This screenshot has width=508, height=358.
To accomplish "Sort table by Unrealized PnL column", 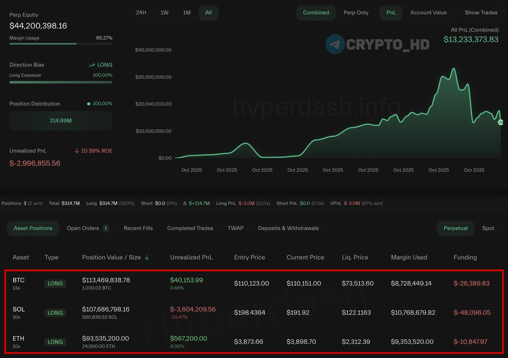I will [191, 257].
